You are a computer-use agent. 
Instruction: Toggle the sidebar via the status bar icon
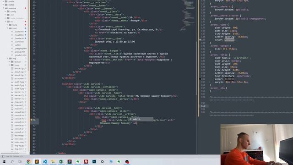(3, 156)
